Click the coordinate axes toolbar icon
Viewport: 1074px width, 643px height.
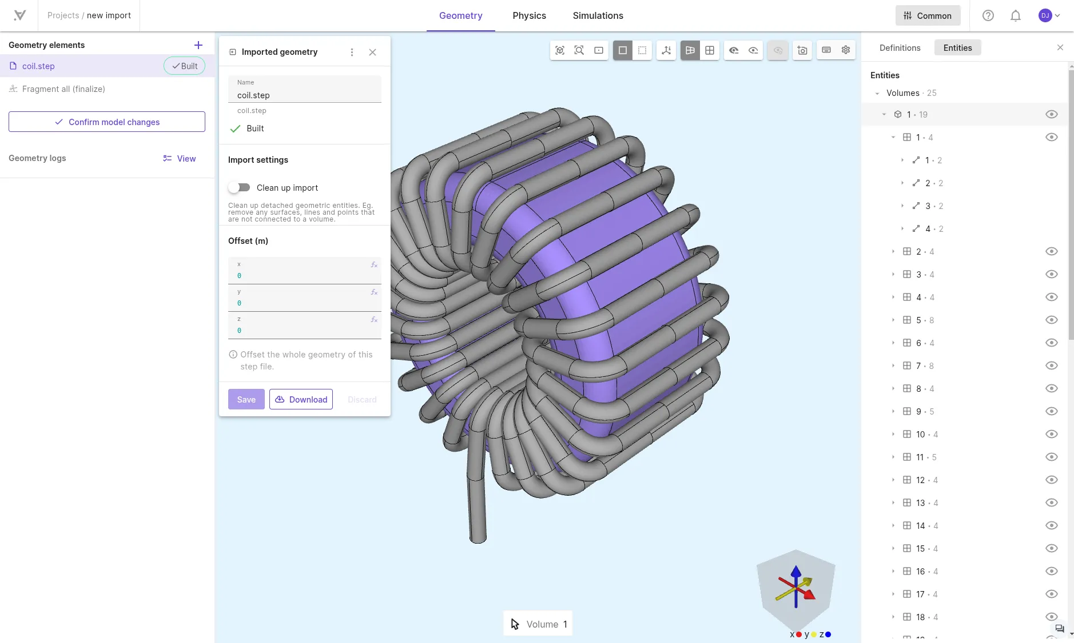point(666,50)
